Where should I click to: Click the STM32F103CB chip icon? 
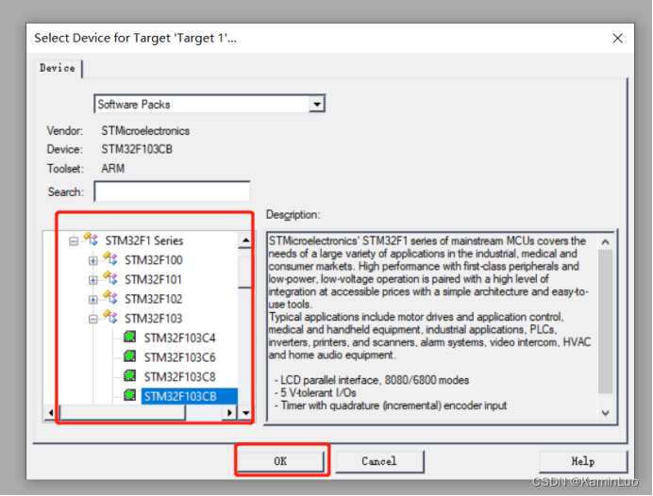click(x=130, y=395)
